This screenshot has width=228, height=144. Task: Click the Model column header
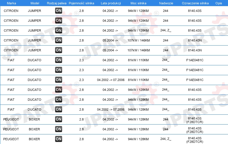coord(35,3)
